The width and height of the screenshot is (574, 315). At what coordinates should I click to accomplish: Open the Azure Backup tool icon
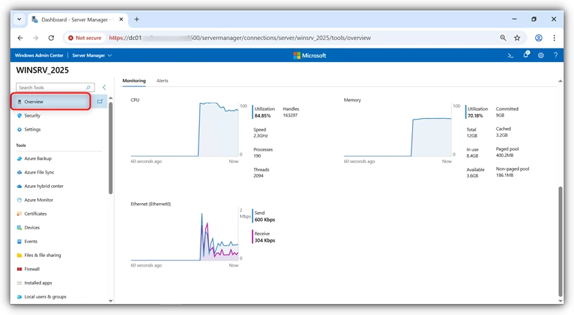[19, 158]
